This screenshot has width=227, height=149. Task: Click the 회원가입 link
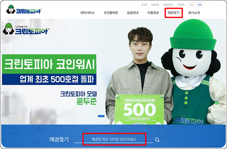tap(155, 5)
